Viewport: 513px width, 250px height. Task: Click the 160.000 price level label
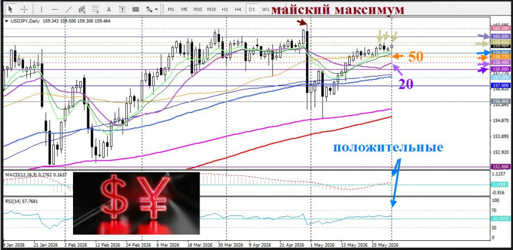click(x=500, y=37)
